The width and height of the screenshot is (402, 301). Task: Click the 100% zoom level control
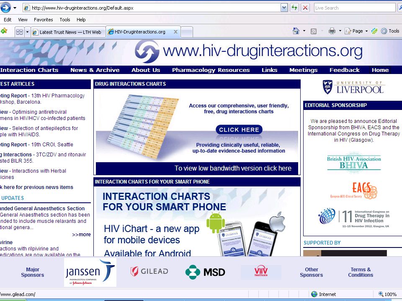(388, 294)
